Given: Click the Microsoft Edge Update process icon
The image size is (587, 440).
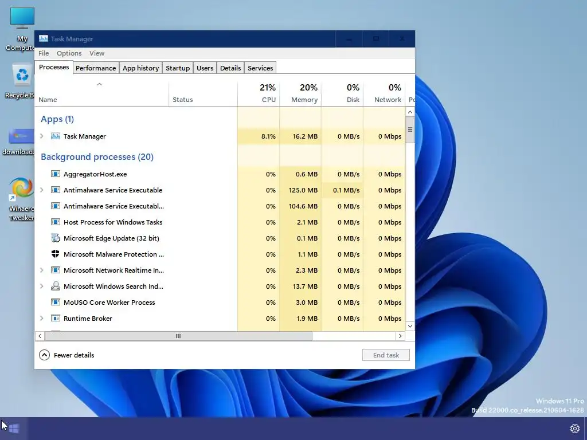Looking at the screenshot, I should (x=56, y=238).
